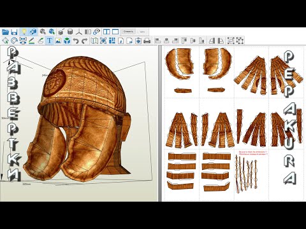Select the Select and Move parts tool
306x229 pixels.
(x=5, y=41)
